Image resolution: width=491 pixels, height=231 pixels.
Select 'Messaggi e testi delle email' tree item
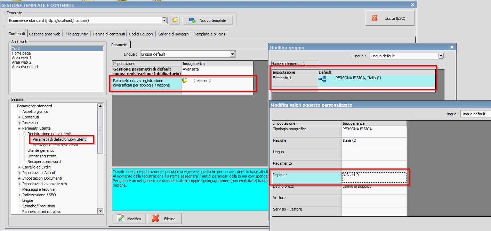[55, 145]
